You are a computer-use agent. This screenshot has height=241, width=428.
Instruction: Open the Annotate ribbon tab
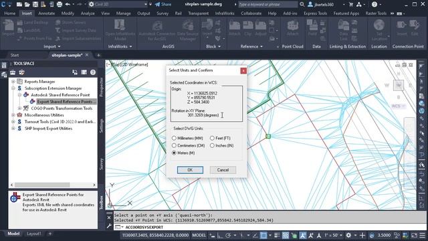pyautogui.click(x=46, y=13)
